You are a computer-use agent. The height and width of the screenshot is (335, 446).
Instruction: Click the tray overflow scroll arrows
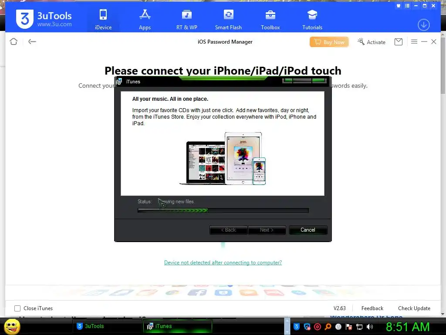click(x=287, y=326)
